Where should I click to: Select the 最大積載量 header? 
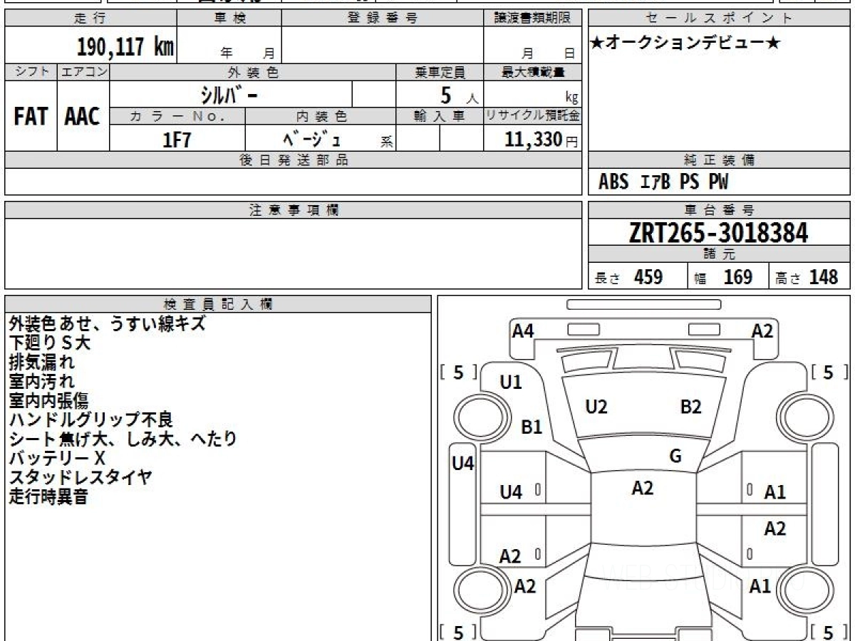533,72
